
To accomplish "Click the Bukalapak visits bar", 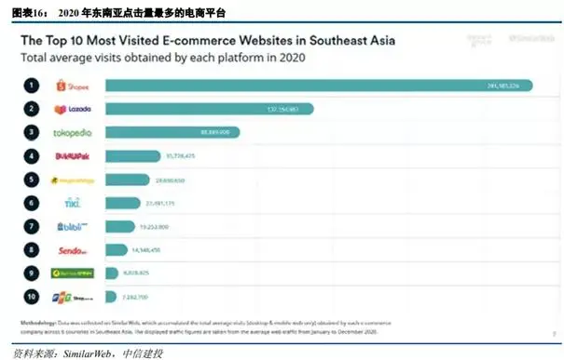I will 133,156.
